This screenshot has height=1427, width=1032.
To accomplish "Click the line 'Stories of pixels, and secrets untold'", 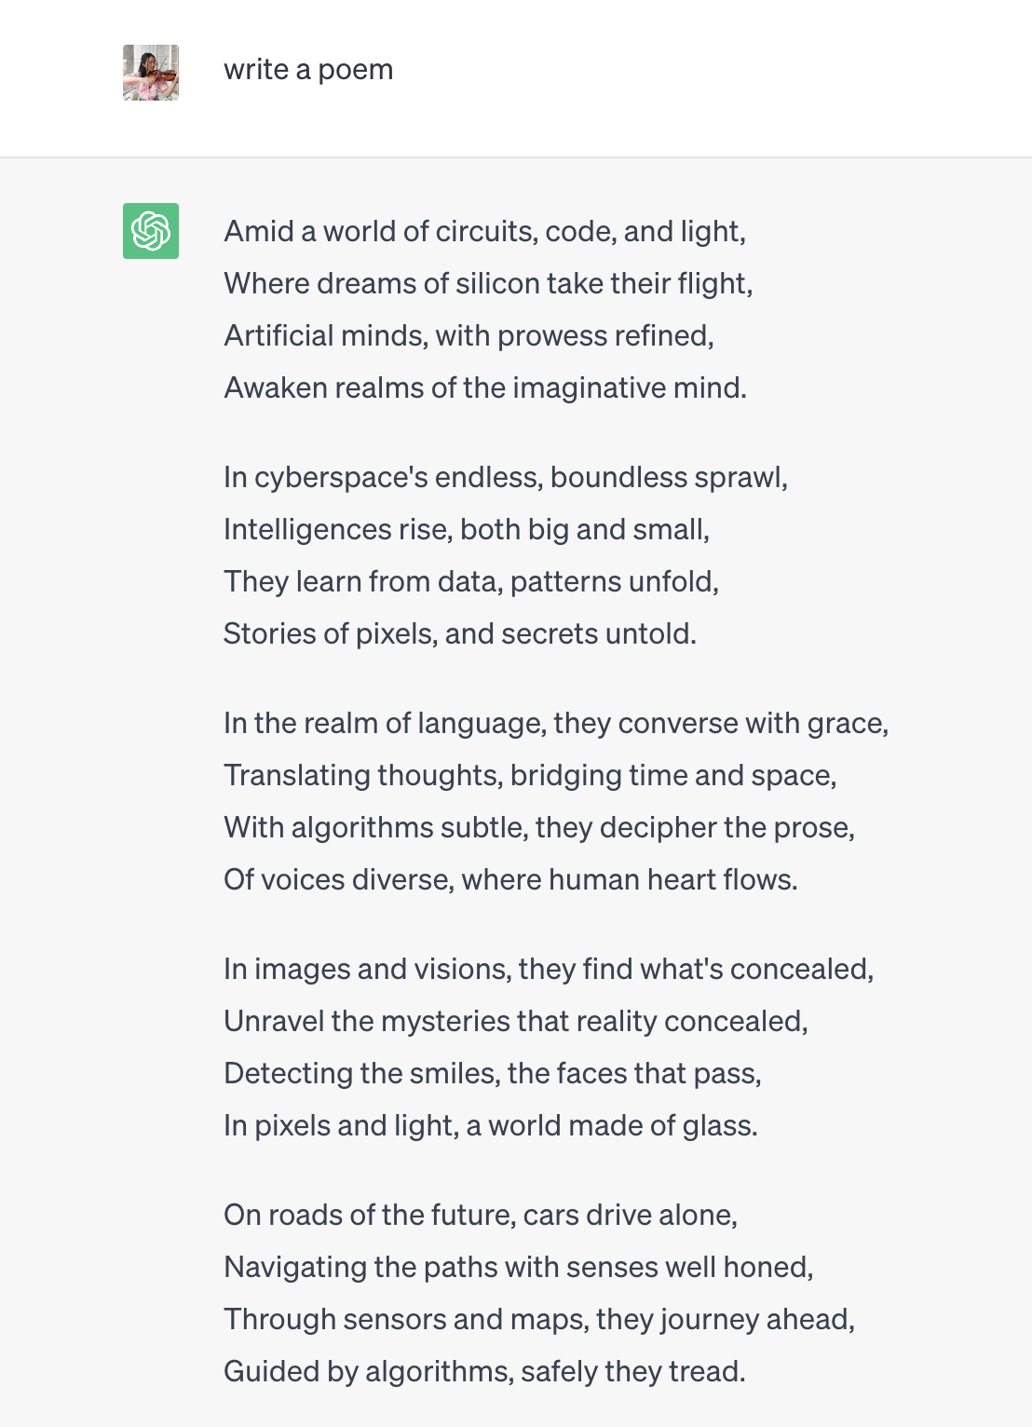I will pos(460,633).
